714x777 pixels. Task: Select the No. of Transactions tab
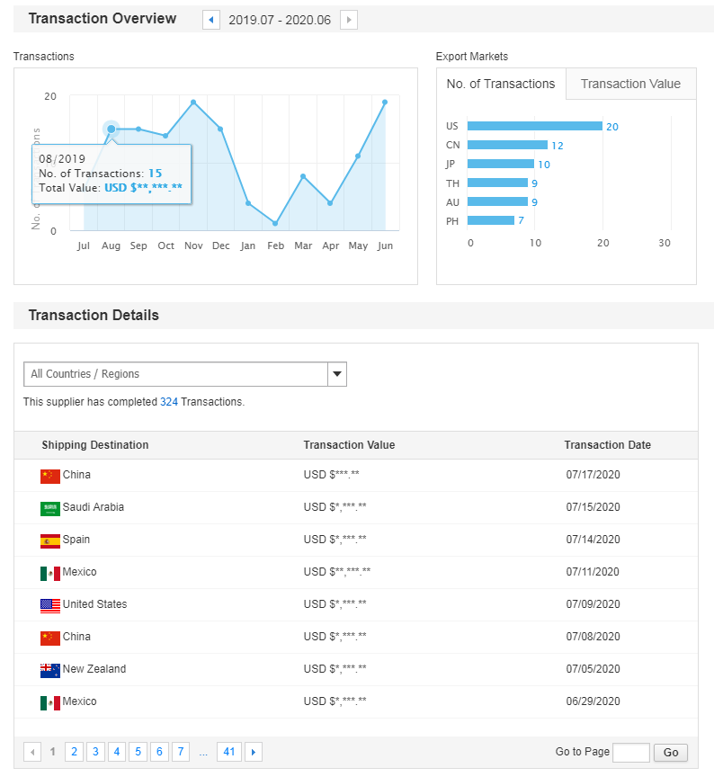(501, 85)
